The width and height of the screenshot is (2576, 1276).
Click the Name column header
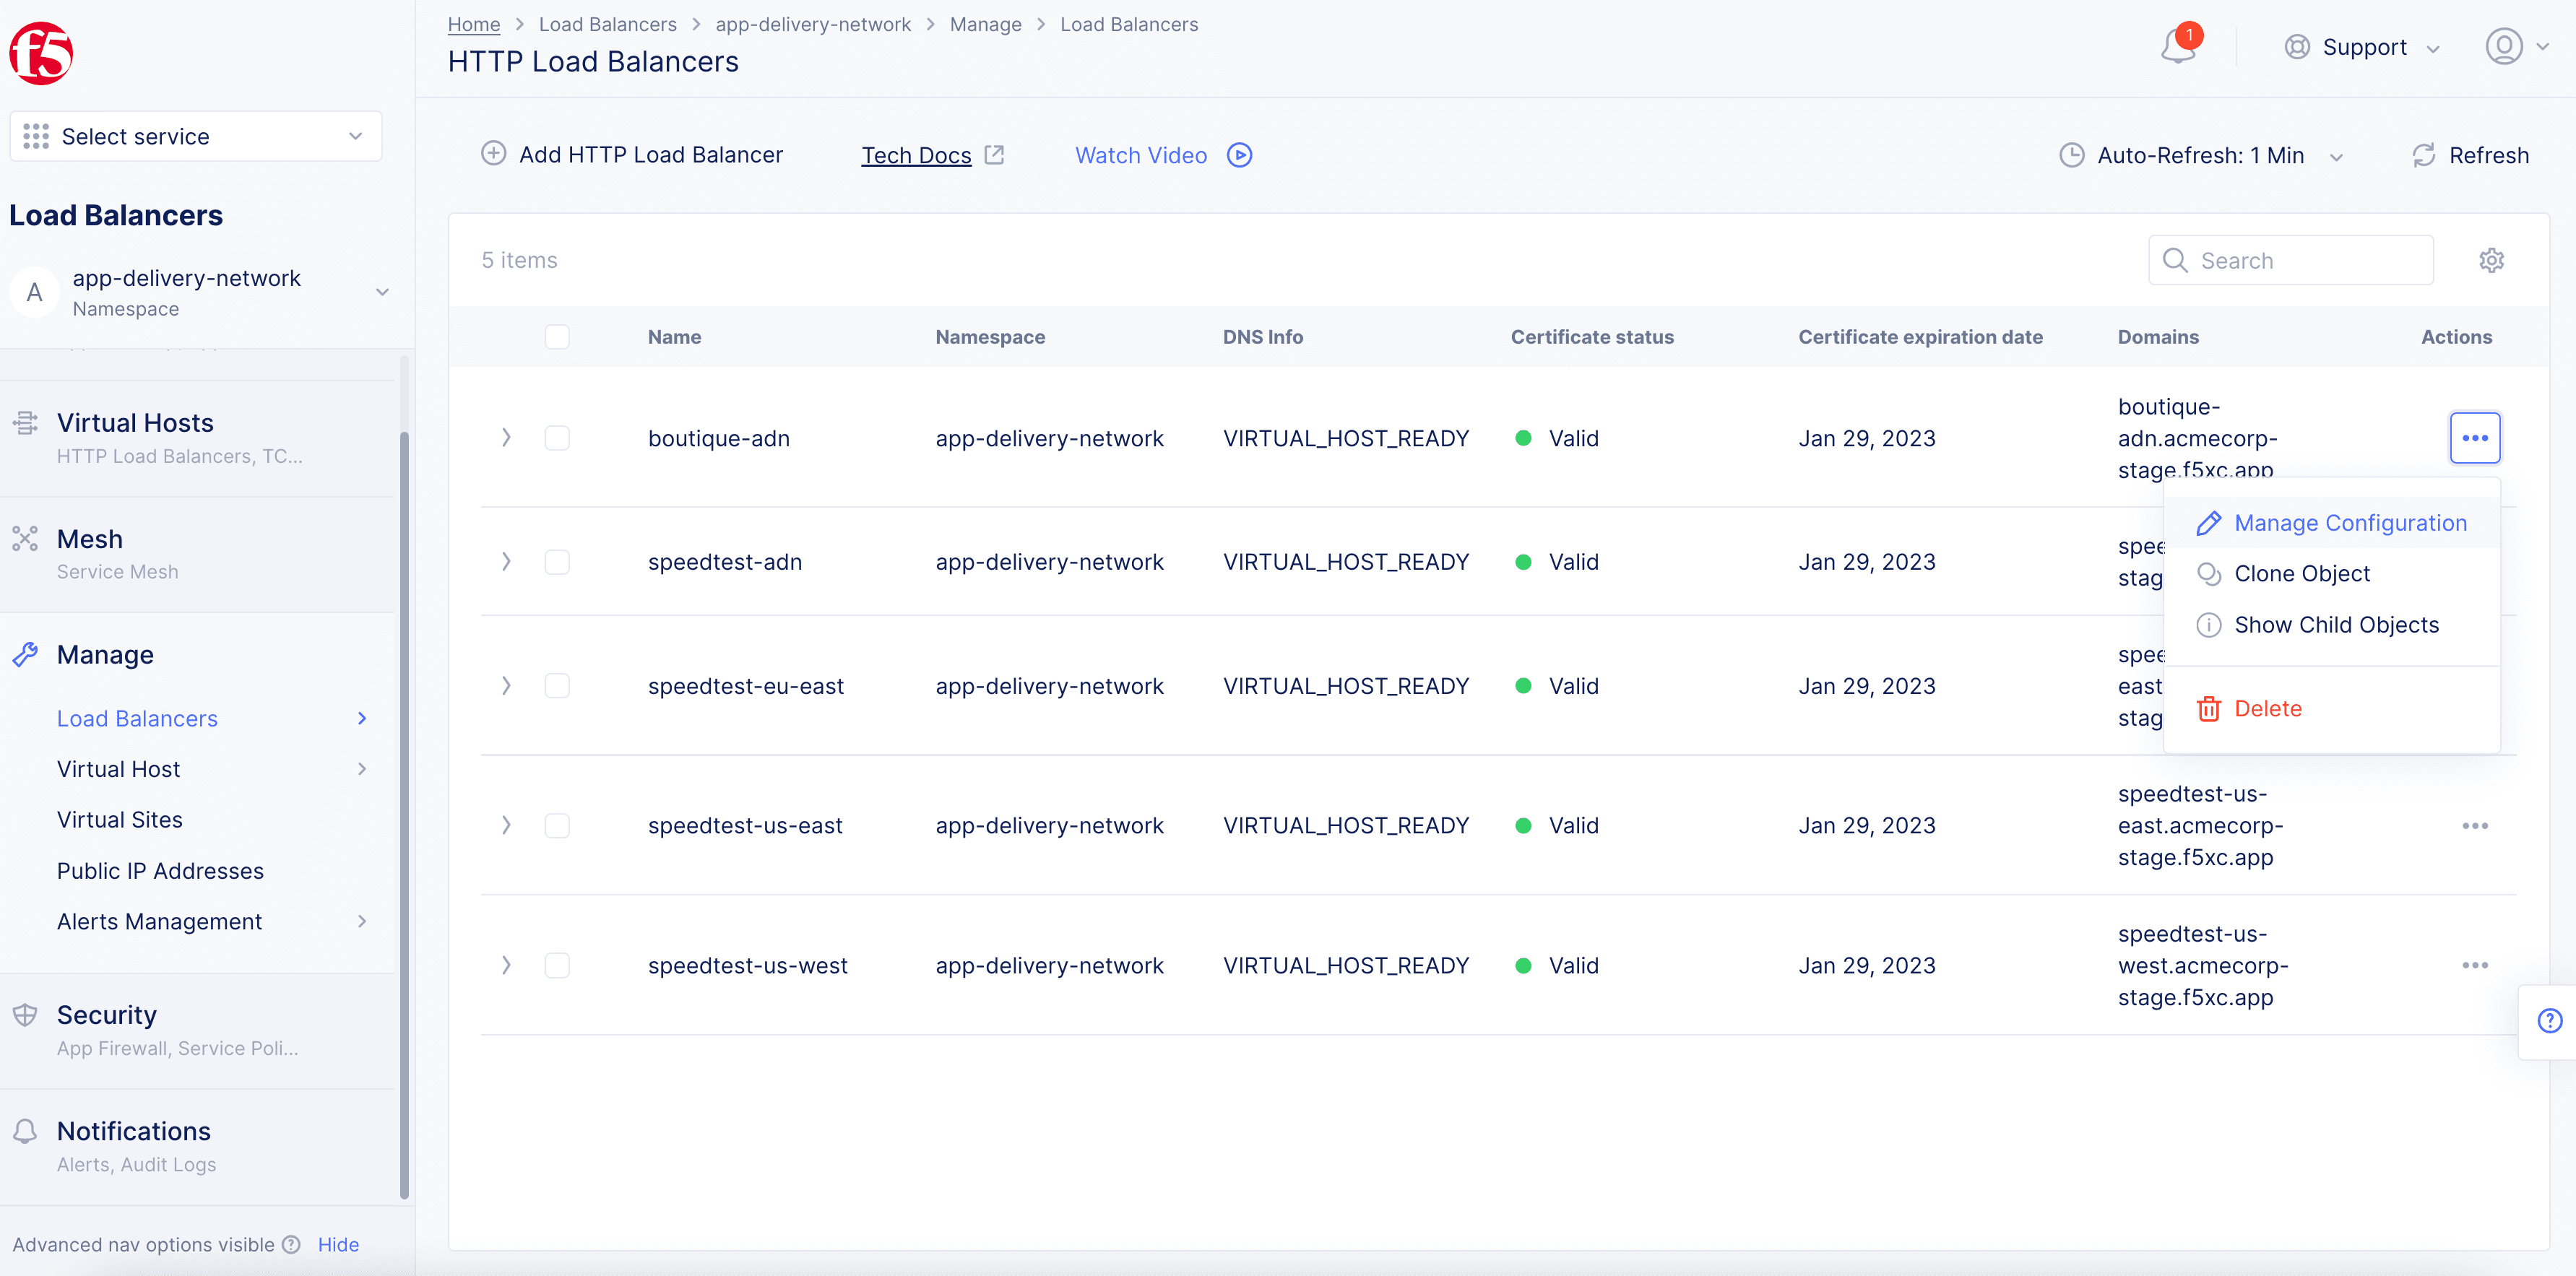tap(674, 337)
